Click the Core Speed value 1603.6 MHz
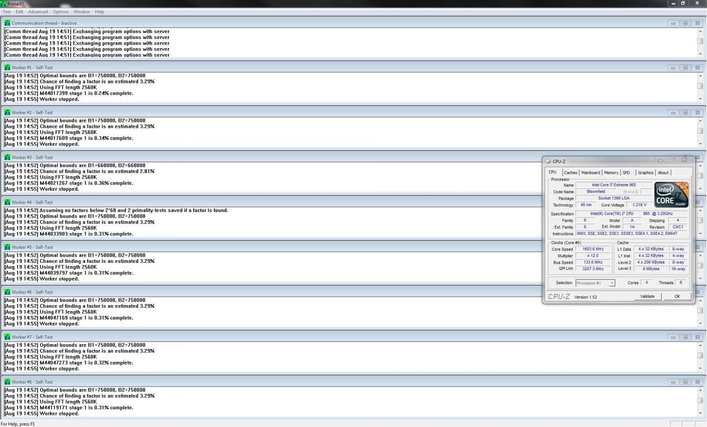Viewport: 707px width, 427px height. pyautogui.click(x=593, y=249)
